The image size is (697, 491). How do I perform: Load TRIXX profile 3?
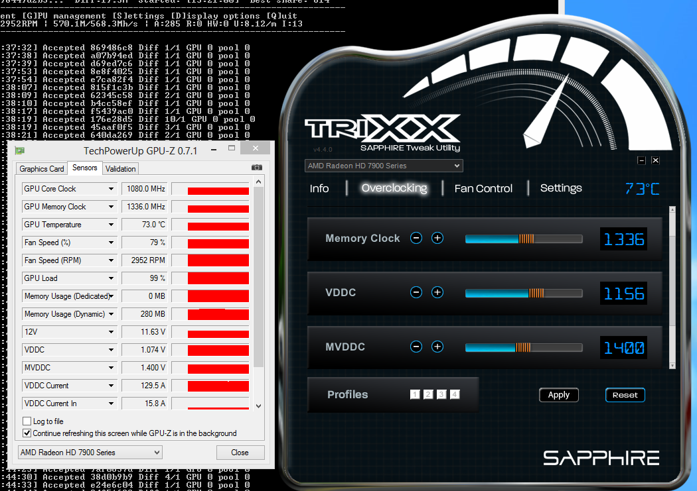pyautogui.click(x=441, y=394)
